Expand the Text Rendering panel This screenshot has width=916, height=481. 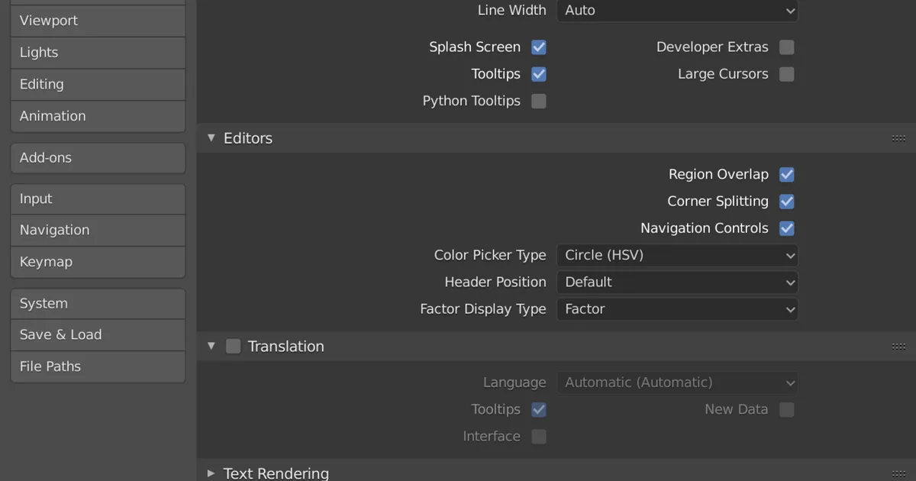(x=211, y=473)
